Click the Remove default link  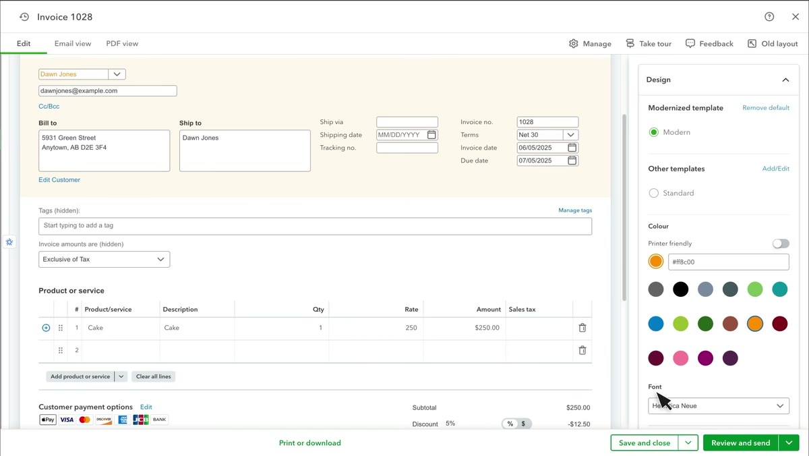[x=766, y=108]
